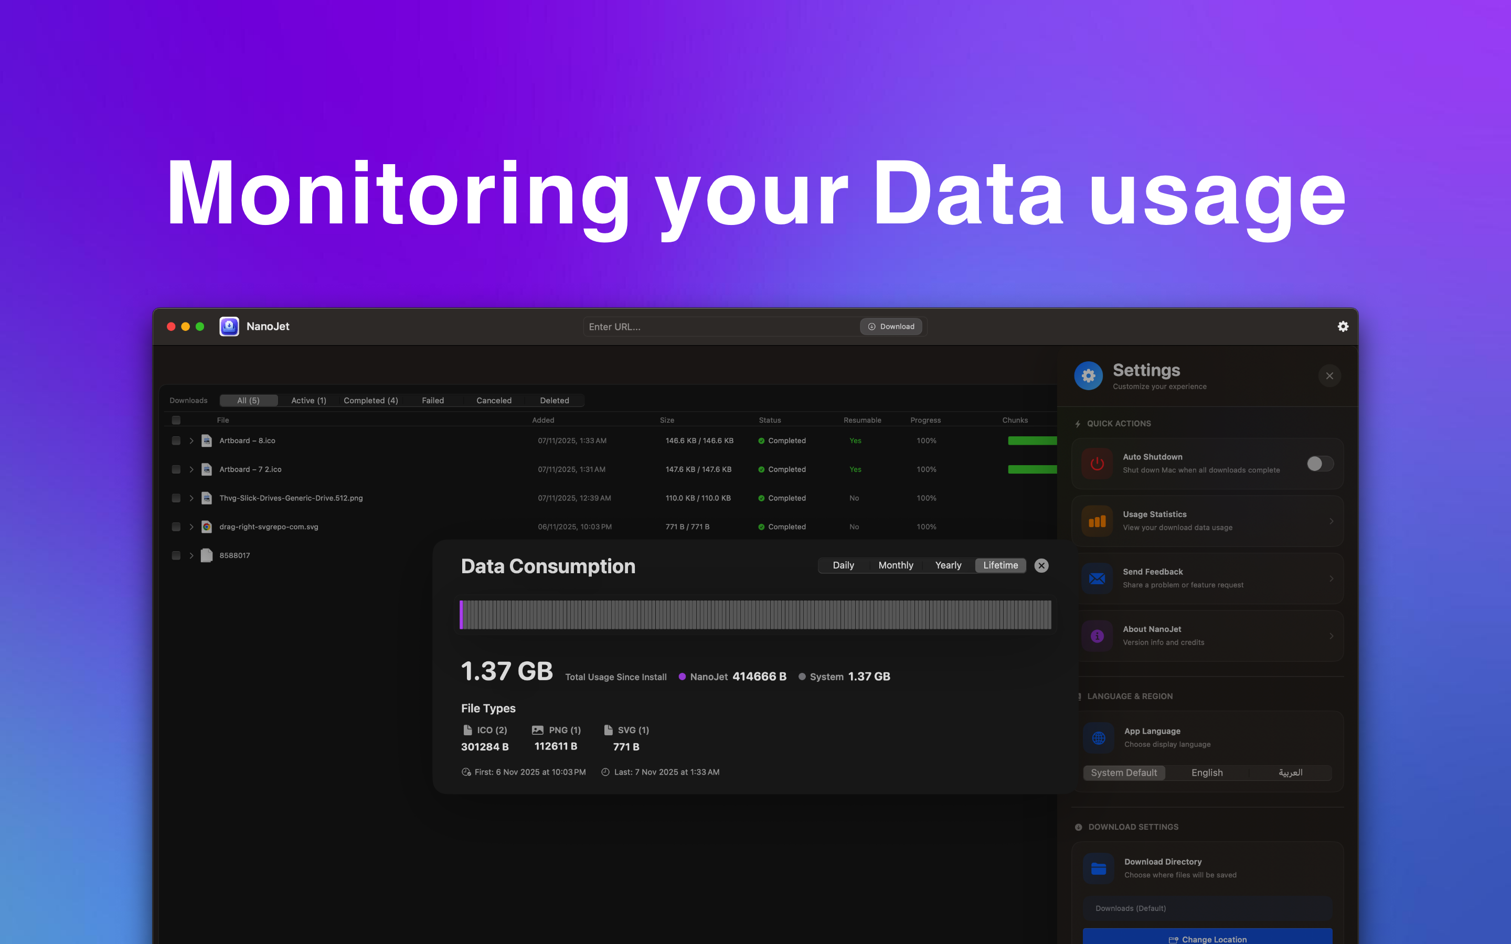The image size is (1511, 944).
Task: Open About NanoJet via its chevron
Action: click(1331, 636)
